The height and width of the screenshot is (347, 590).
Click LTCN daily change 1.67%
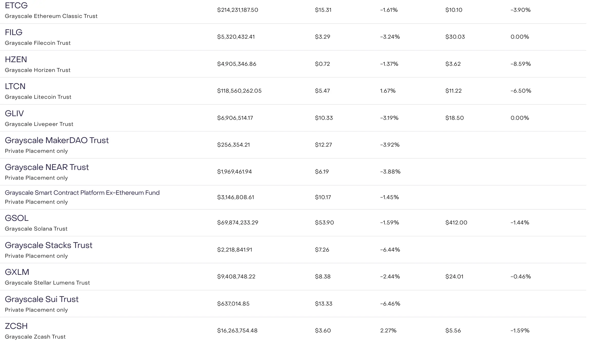coord(388,91)
